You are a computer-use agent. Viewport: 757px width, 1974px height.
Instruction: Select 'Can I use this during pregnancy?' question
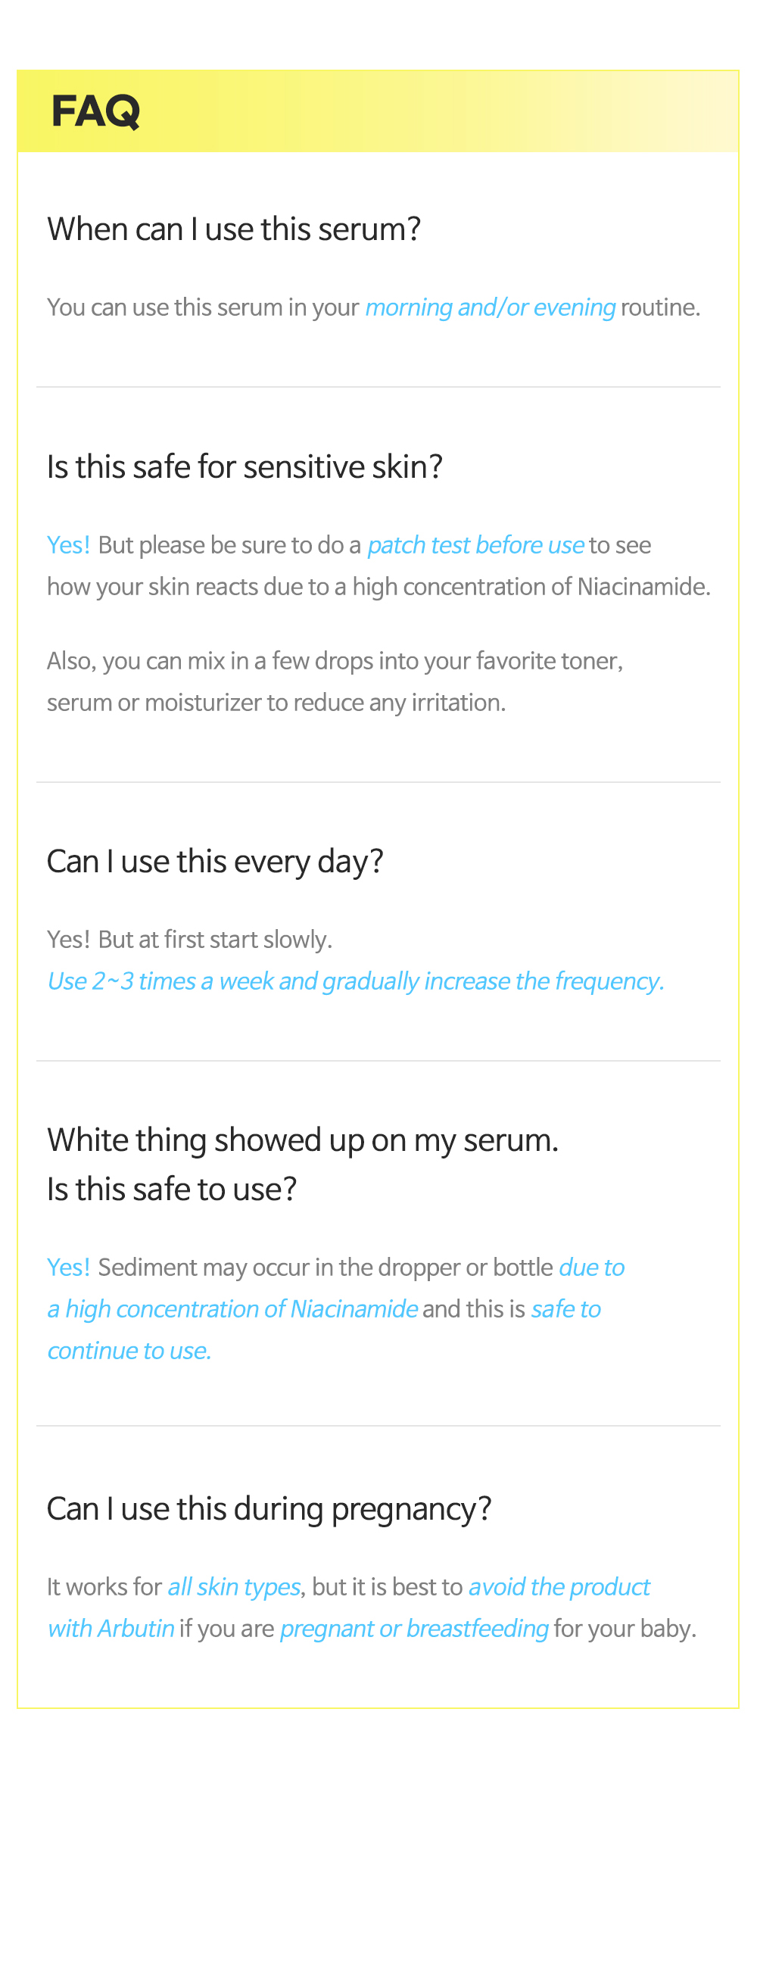tap(269, 1509)
